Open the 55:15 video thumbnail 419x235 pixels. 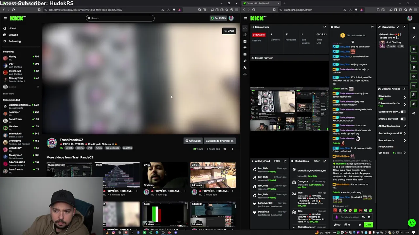pyautogui.click(x=165, y=214)
